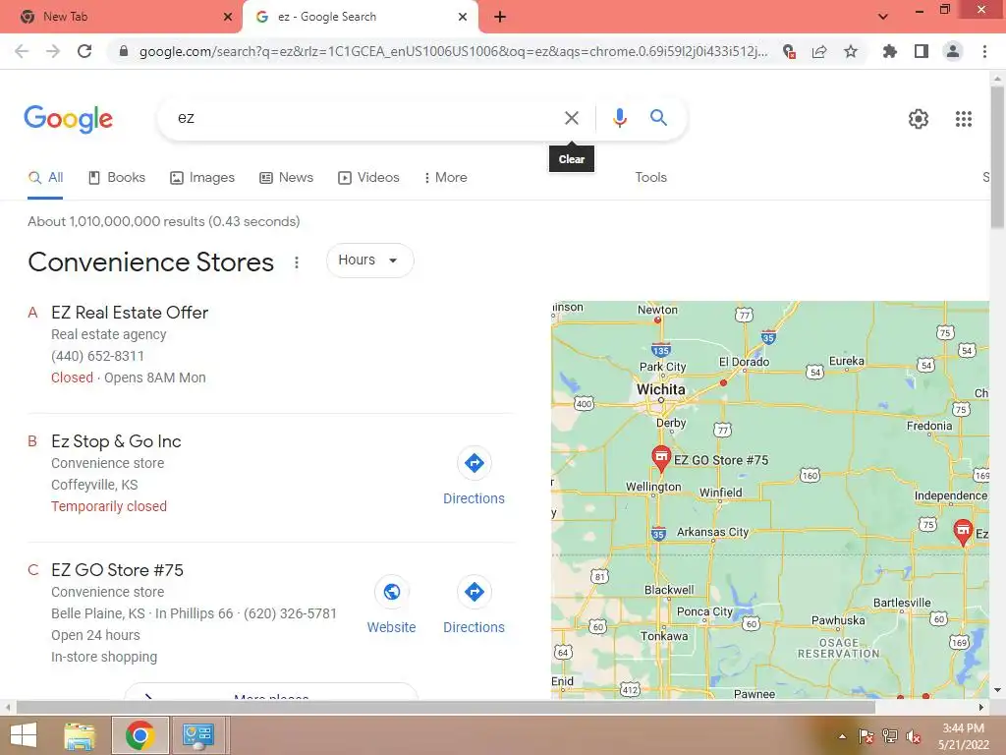
Task: Open Chrome's three-dot menu
Action: pos(984,51)
